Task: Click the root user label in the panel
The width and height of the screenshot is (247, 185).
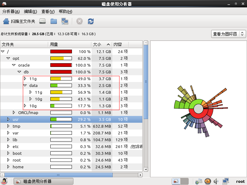Action: (x=241, y=181)
